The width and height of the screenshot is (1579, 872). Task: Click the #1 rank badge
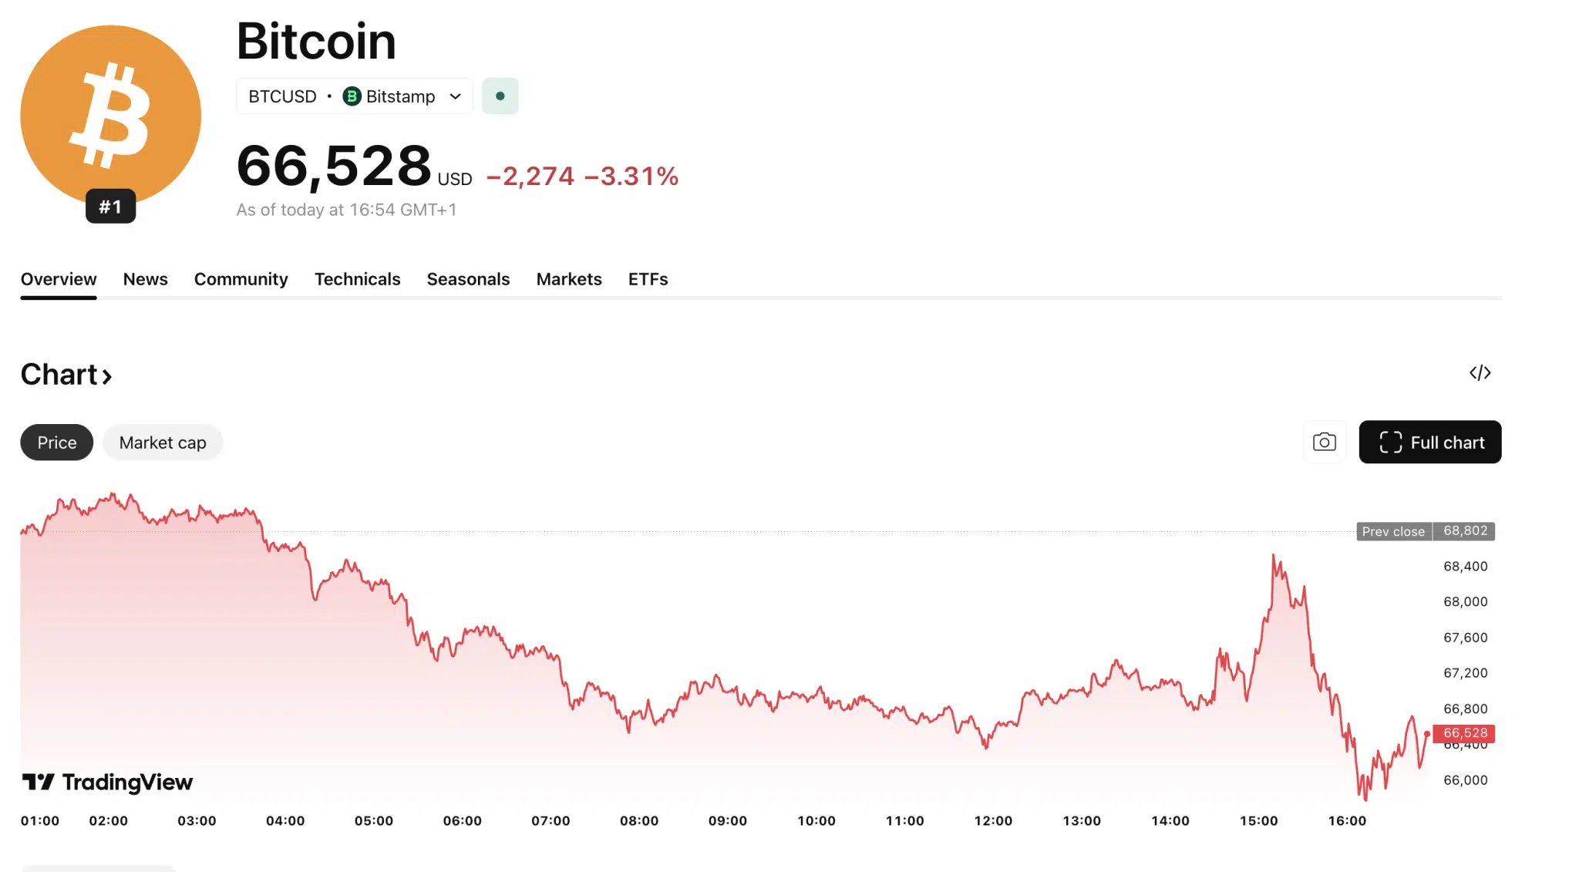click(110, 206)
